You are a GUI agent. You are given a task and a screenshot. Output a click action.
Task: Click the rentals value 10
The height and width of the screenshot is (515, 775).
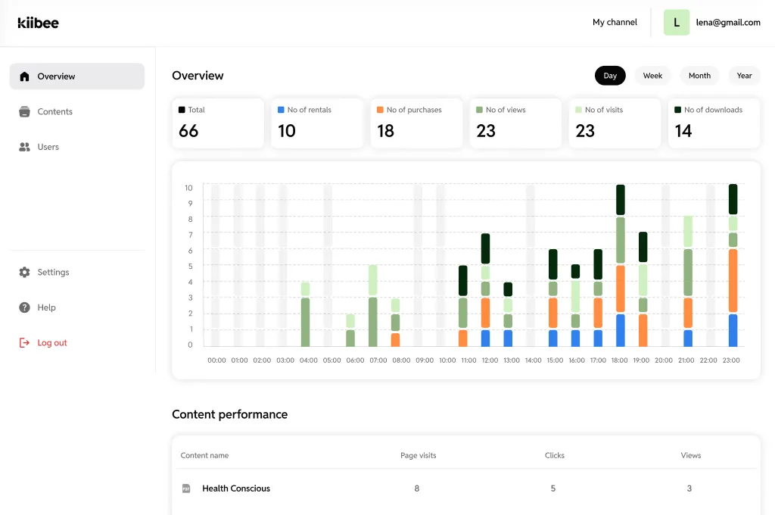click(x=287, y=130)
